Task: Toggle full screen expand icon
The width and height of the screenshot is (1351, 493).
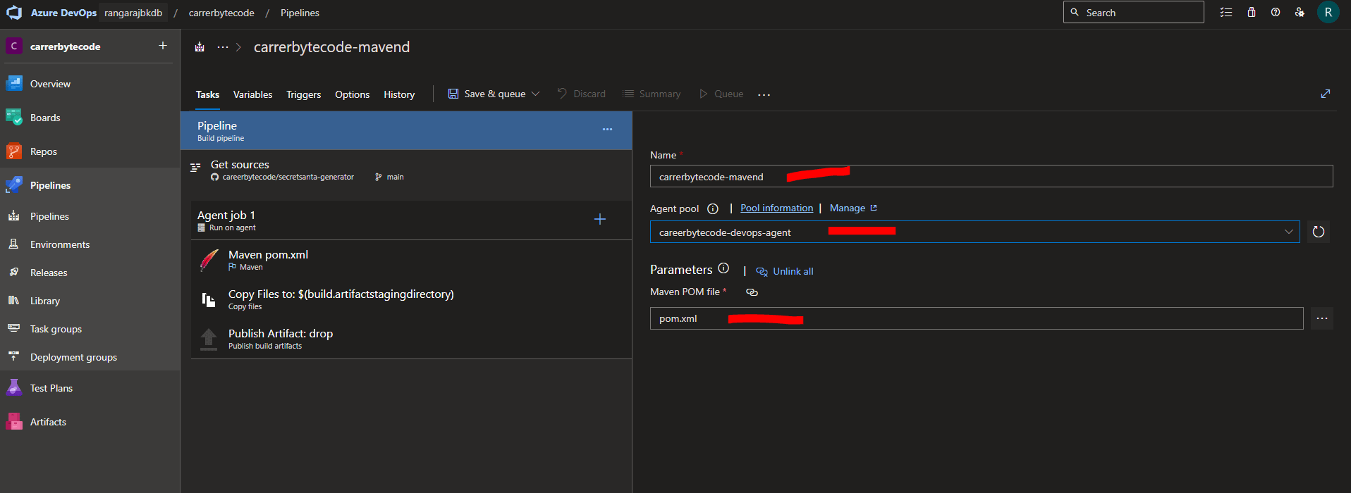Action: [x=1326, y=94]
